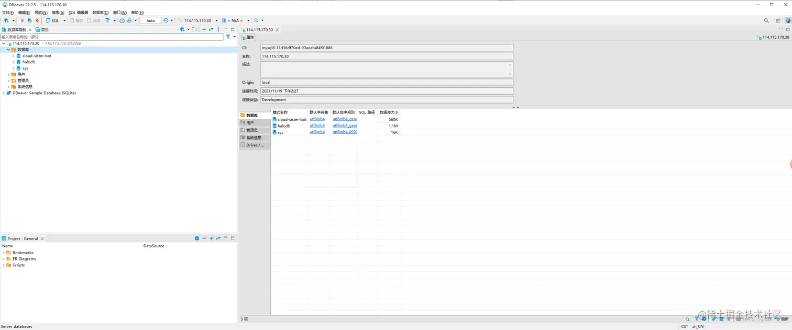This screenshot has height=330, width=792.
Task: Click the new connection plug icon in main toolbar
Action: tap(6, 20)
